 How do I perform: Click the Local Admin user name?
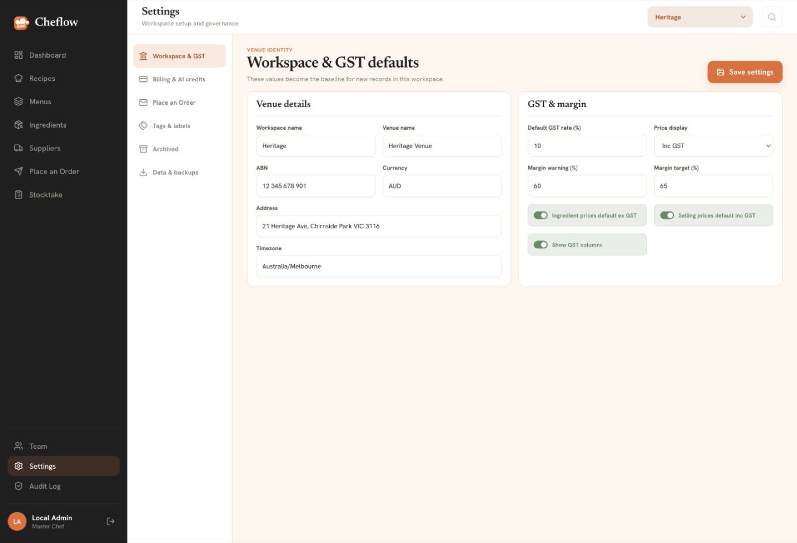[52, 518]
